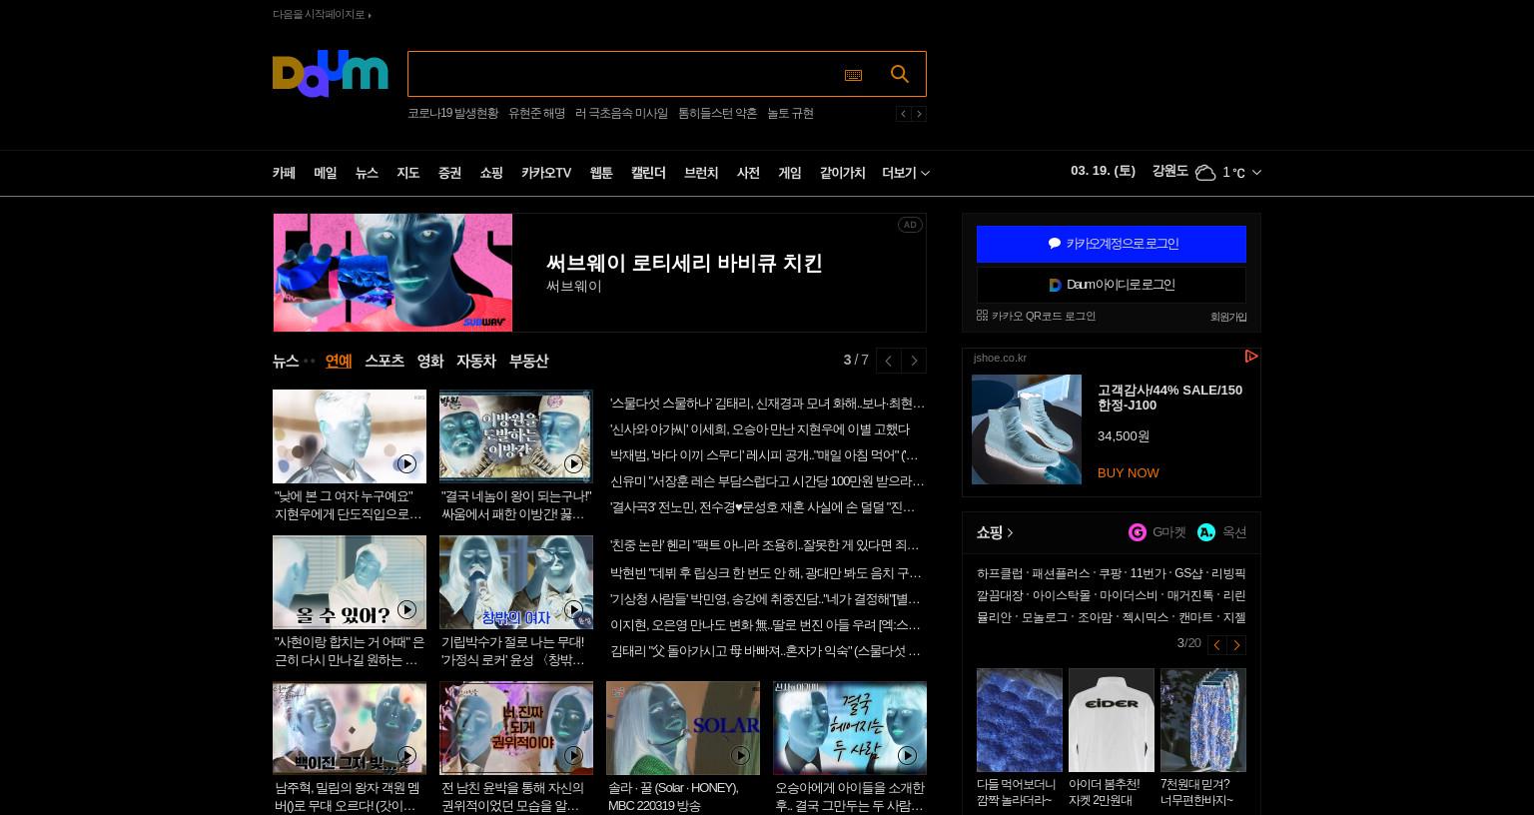Screen dimensions: 1534x815
Task: Click BUY NOW on shoe ad
Action: (1128, 472)
